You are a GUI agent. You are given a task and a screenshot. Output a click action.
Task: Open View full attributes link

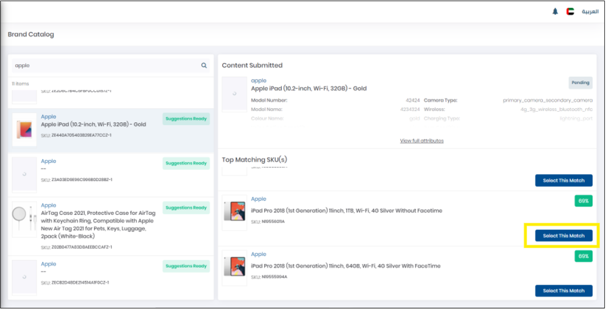(x=422, y=141)
